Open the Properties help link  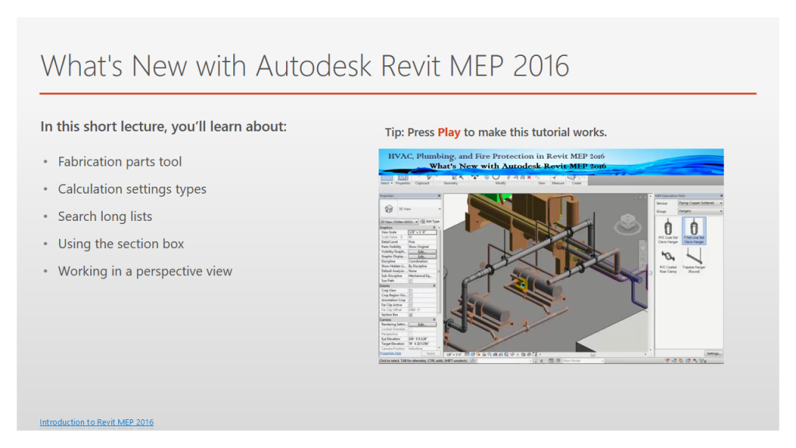(390, 354)
